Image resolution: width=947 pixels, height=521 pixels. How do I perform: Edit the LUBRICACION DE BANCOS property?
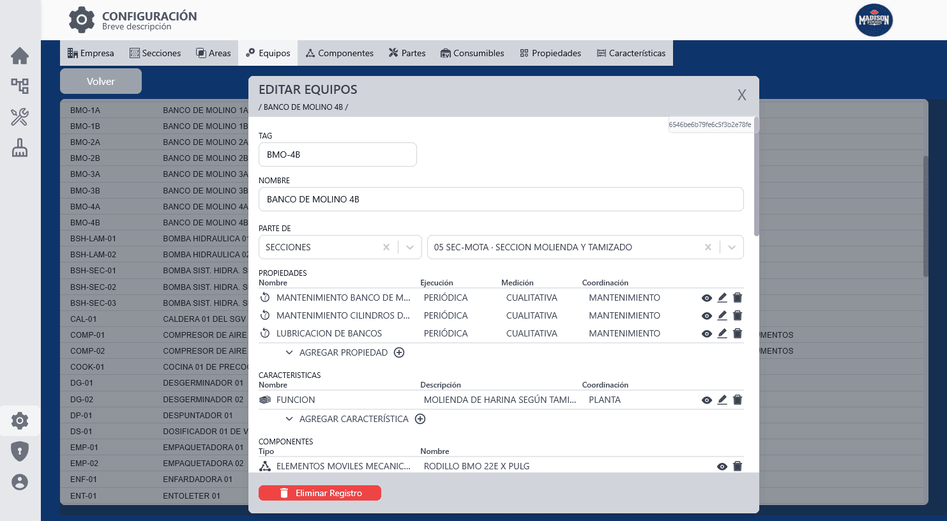(722, 333)
